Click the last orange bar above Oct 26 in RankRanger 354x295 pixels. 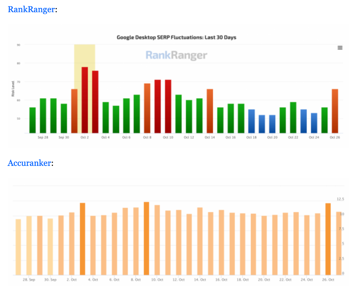coord(335,111)
